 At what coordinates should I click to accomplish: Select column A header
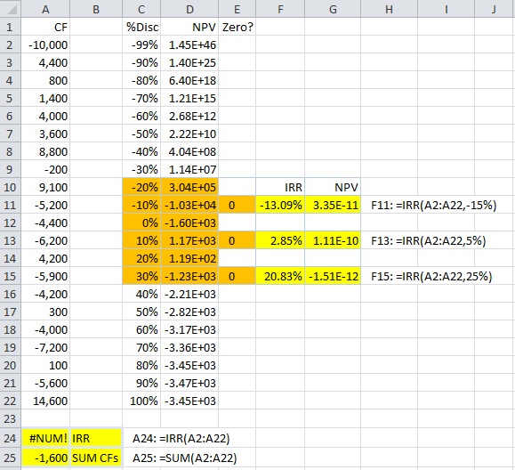[x=45, y=9]
